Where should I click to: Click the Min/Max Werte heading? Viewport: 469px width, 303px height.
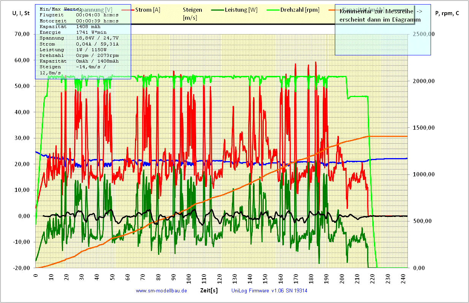(x=60, y=9)
